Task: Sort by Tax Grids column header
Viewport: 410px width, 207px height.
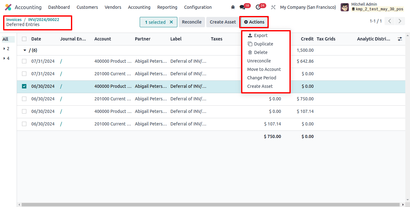Action: coord(326,39)
